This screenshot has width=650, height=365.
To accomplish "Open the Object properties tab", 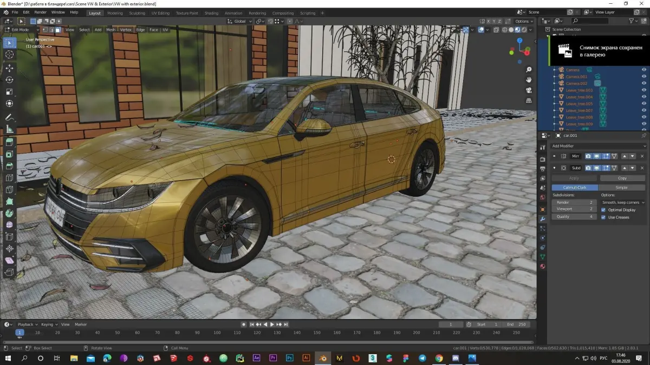I will (x=543, y=209).
